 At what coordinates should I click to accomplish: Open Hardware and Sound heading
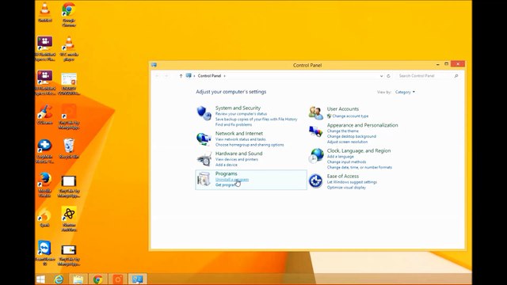pos(239,154)
